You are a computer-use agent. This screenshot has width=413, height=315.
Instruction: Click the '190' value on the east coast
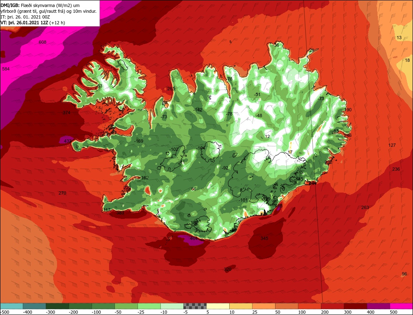click(348, 110)
